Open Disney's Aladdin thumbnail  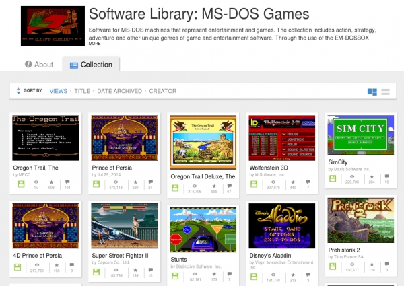coord(282,225)
